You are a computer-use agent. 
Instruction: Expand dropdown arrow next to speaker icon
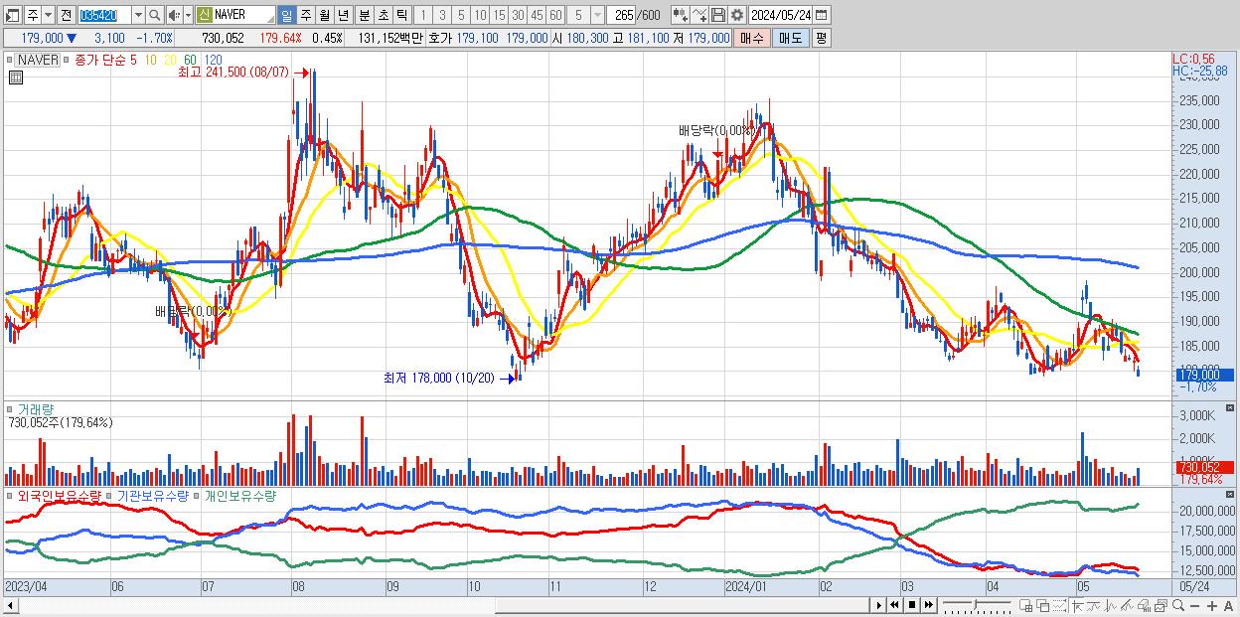coord(188,16)
